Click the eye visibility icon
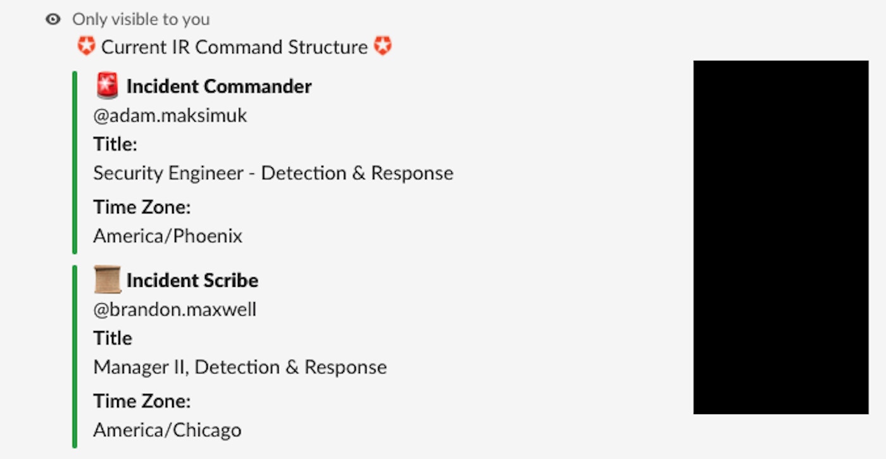This screenshot has width=886, height=459. point(53,20)
